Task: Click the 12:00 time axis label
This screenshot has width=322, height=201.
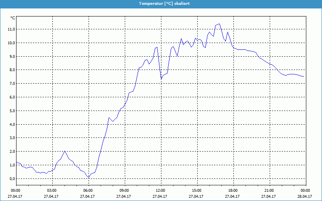Action: (161, 191)
